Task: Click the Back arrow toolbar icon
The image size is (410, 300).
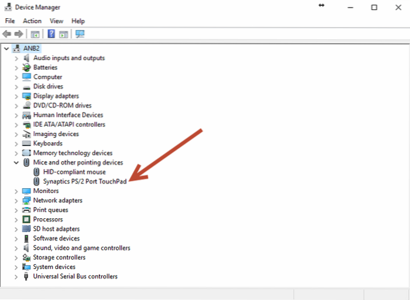Action: pyautogui.click(x=6, y=34)
